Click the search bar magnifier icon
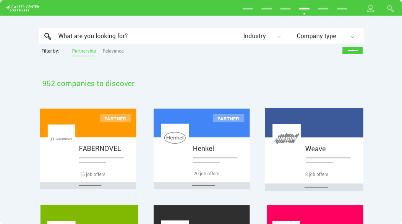Viewport: 402px width, 224px height. (48, 36)
